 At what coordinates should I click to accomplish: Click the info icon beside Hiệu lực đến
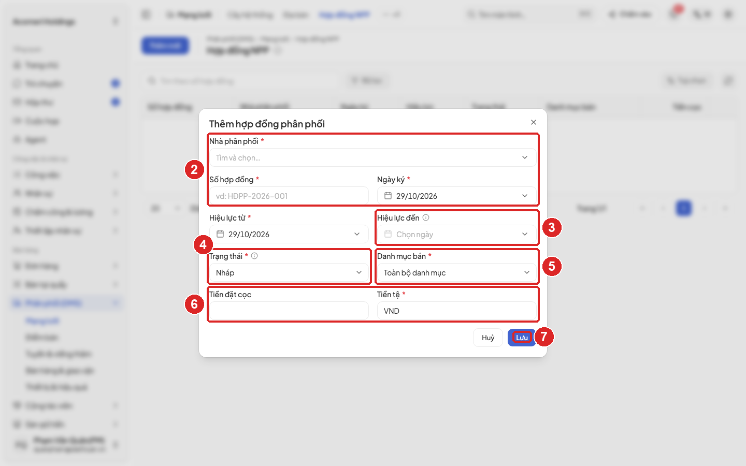pyautogui.click(x=426, y=218)
